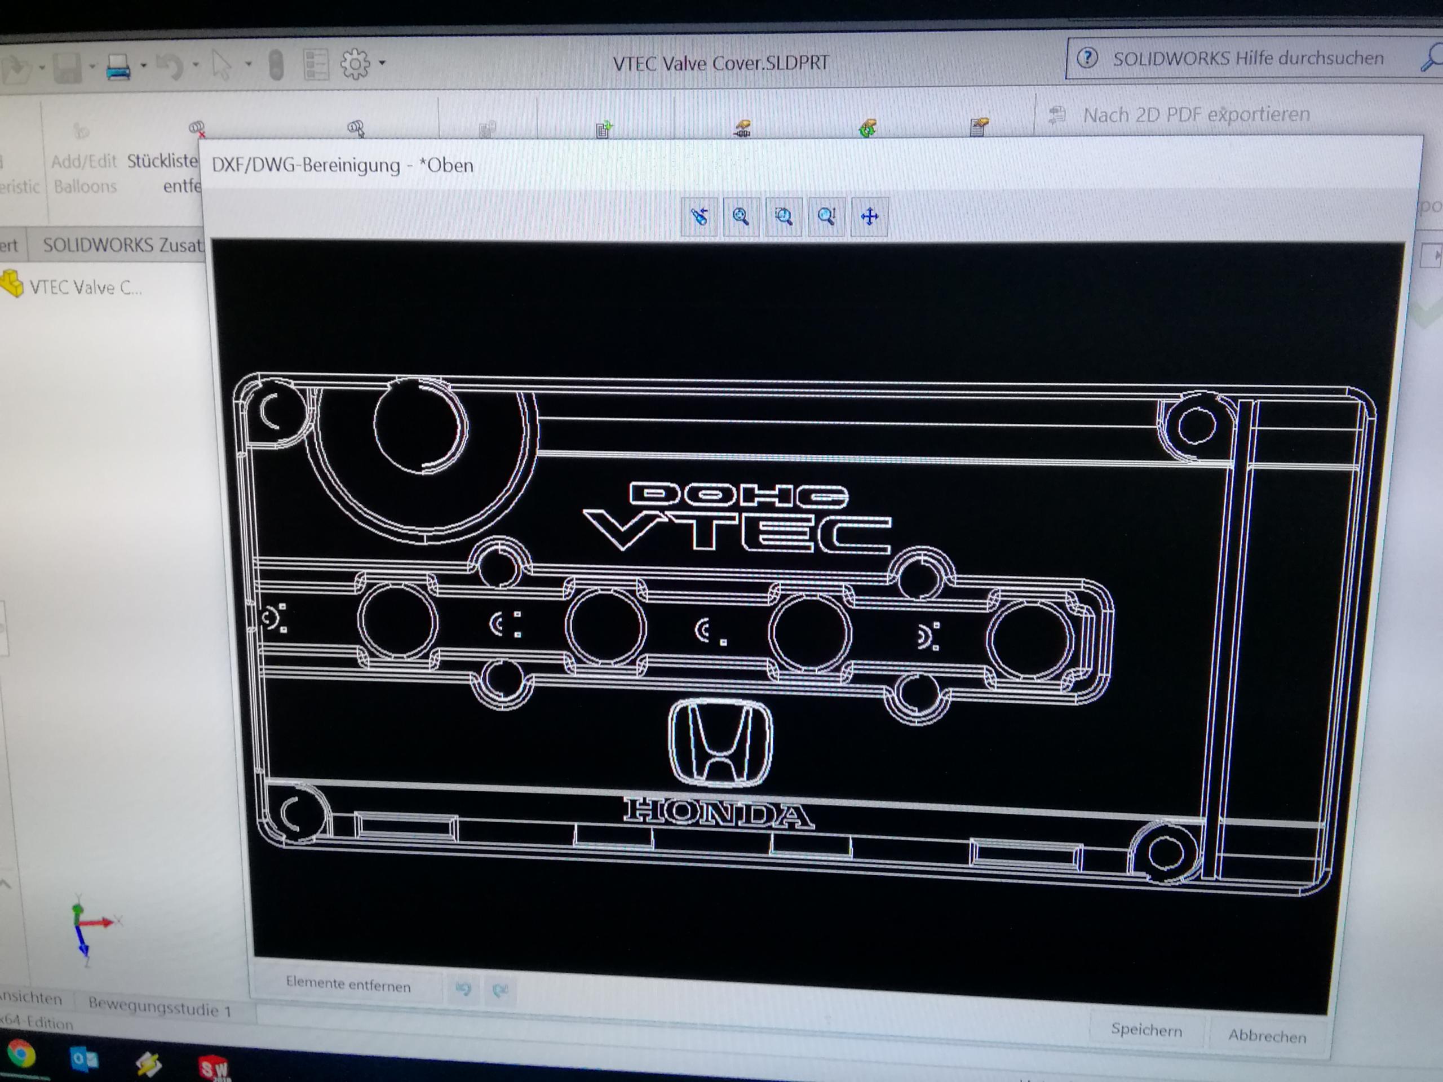Open the dropdown arrow next to the select cursor

pos(249,64)
